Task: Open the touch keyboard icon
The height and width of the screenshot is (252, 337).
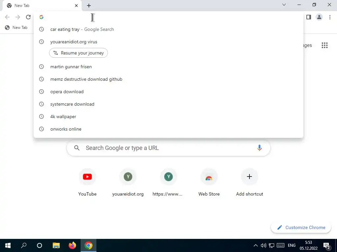Action: [280, 245]
